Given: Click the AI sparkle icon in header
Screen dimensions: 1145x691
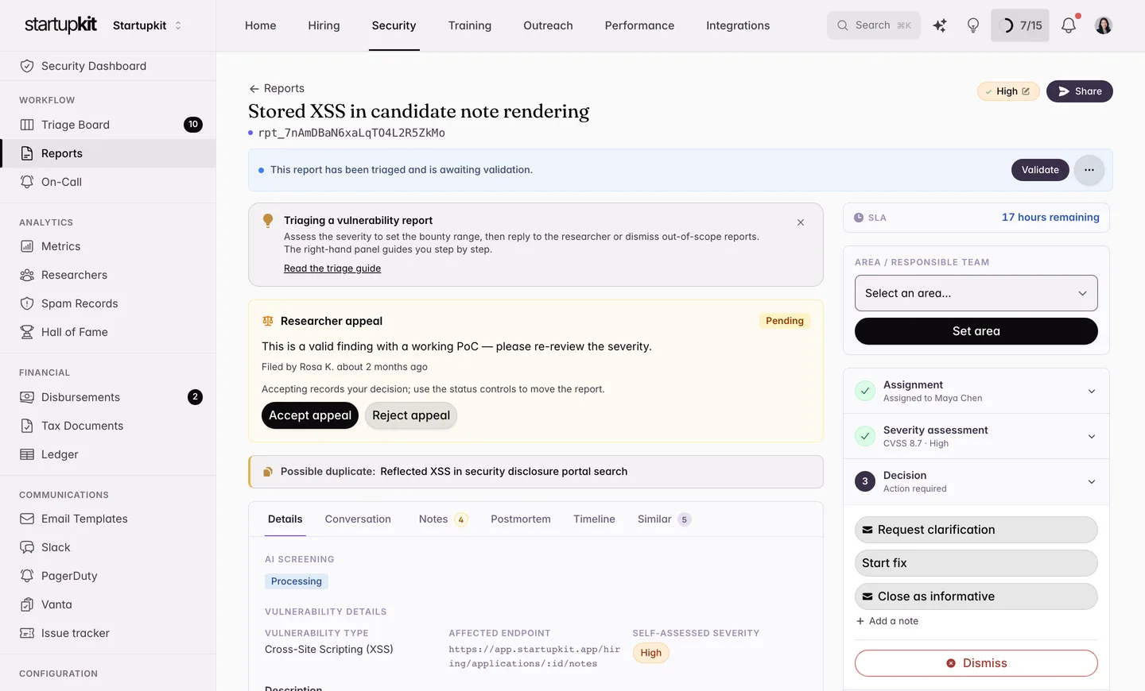Looking at the screenshot, I should click(940, 25).
